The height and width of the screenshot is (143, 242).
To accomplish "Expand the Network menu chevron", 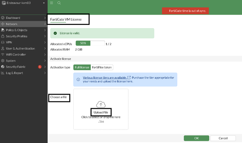I will (x=45, y=24).
